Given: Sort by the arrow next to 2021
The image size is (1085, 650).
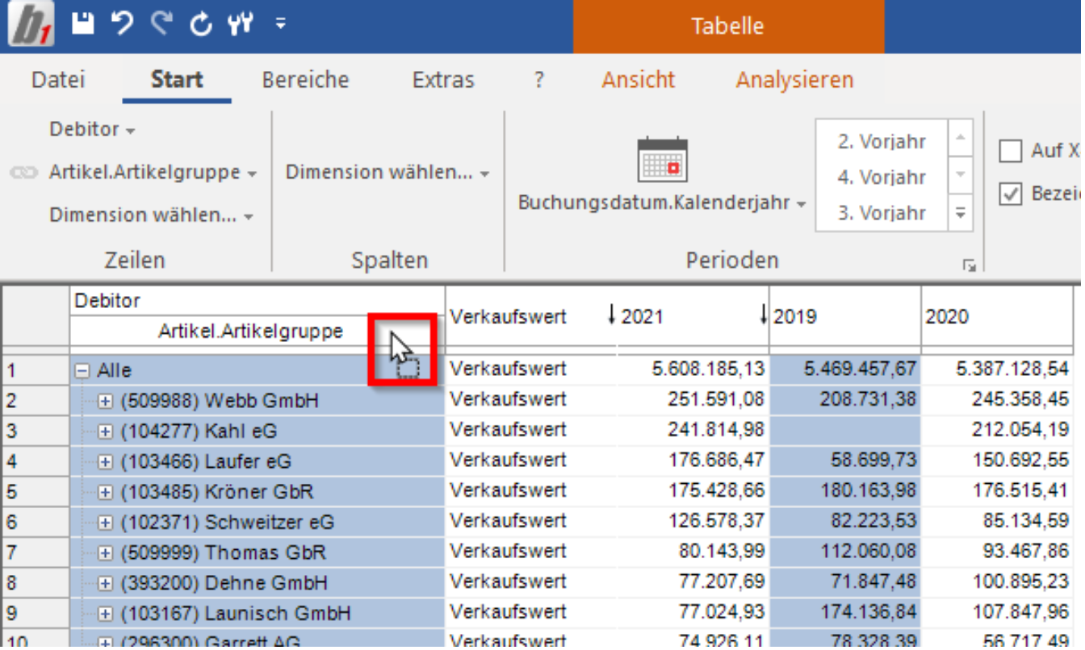Looking at the screenshot, I should coord(612,316).
